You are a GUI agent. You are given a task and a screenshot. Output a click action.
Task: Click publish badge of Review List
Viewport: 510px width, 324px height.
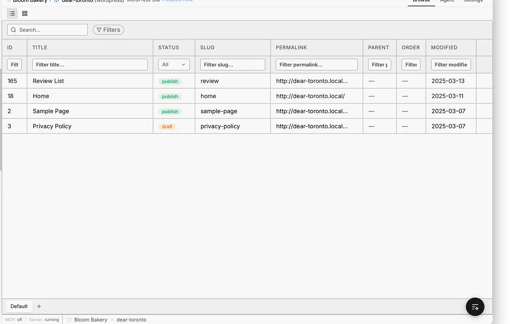(x=170, y=81)
